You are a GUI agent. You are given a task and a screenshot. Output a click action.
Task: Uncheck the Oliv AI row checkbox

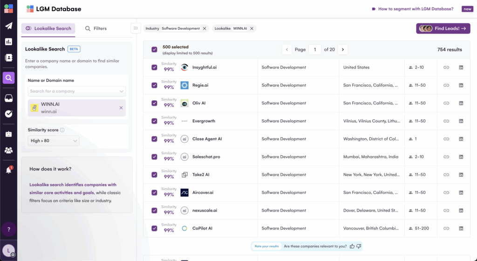(154, 103)
